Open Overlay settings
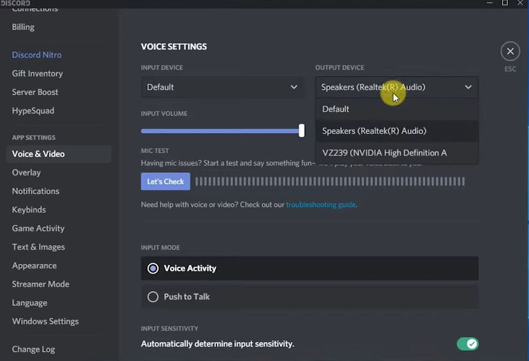 coord(26,172)
